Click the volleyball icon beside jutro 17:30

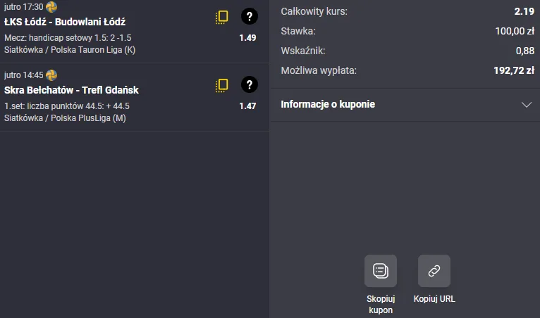point(51,7)
